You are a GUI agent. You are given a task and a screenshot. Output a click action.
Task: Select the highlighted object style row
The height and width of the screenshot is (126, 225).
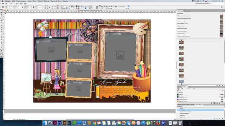click(200, 110)
